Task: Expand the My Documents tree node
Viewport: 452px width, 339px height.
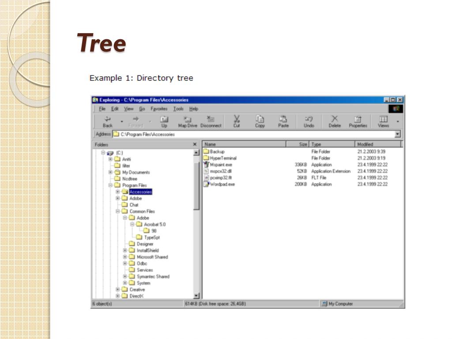Action: (111, 173)
